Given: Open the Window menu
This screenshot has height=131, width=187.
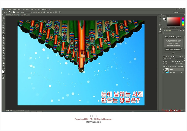Looking at the screenshot, I should click(x=44, y=9).
